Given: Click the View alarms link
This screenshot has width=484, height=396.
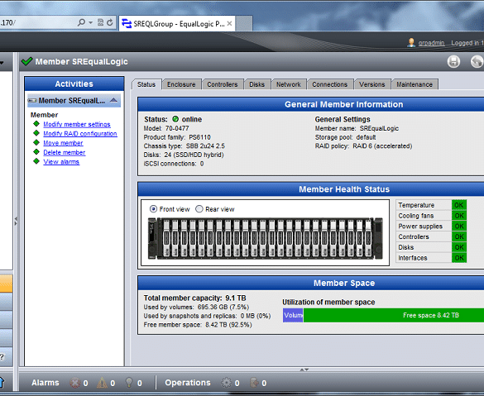Looking at the screenshot, I should [x=61, y=161].
